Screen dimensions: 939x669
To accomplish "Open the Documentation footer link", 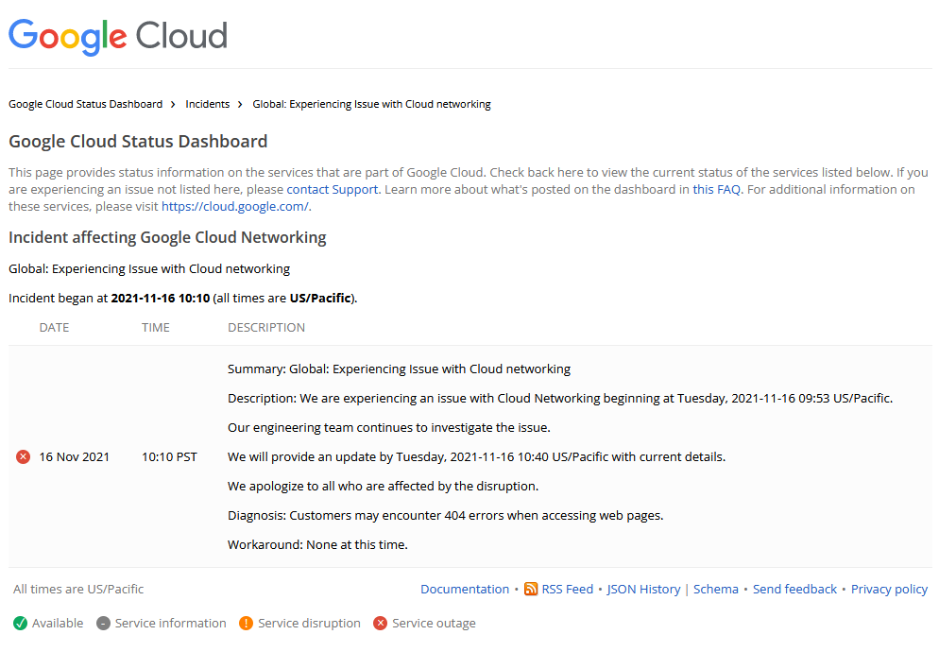I will [465, 590].
